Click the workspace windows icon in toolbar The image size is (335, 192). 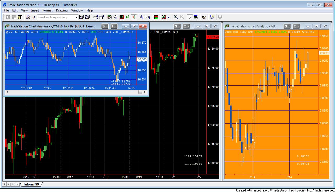(212, 17)
